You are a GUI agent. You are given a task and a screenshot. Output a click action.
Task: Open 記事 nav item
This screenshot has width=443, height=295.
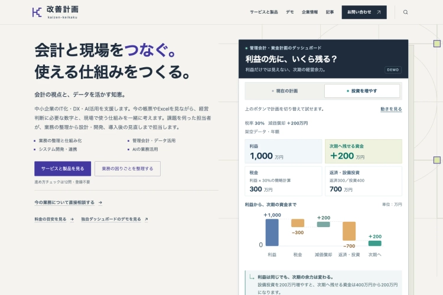330,12
